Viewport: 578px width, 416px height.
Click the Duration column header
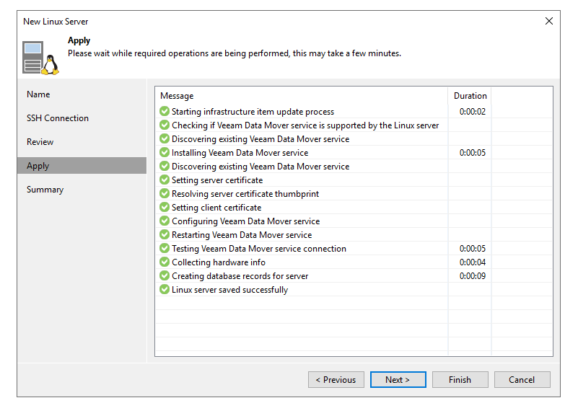tap(470, 96)
